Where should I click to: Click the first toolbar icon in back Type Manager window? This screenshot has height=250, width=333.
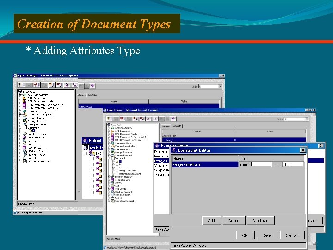tap(20, 86)
